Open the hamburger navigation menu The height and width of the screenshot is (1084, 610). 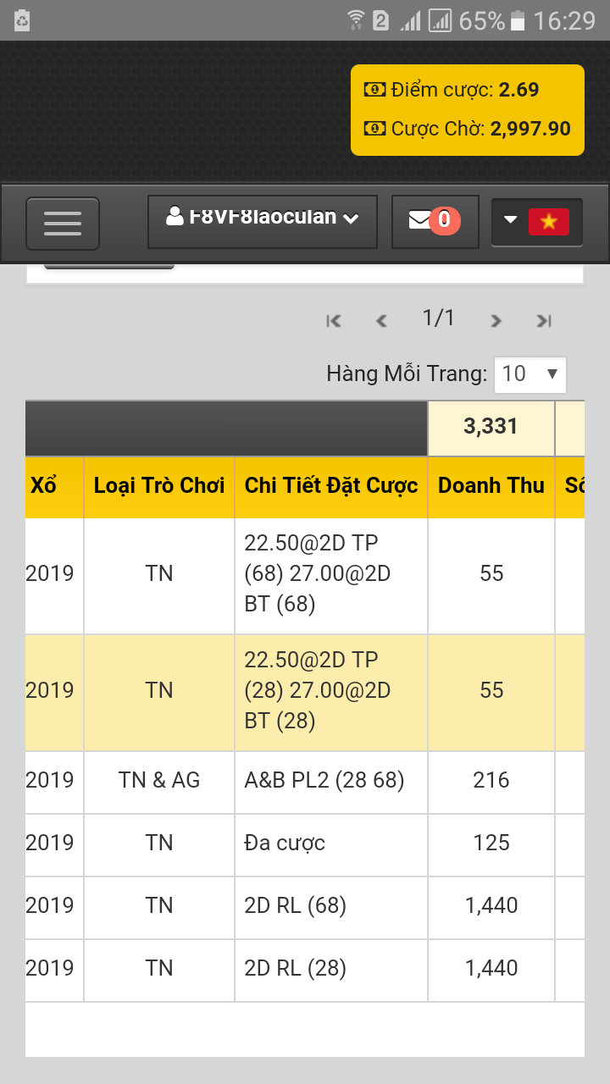(63, 223)
